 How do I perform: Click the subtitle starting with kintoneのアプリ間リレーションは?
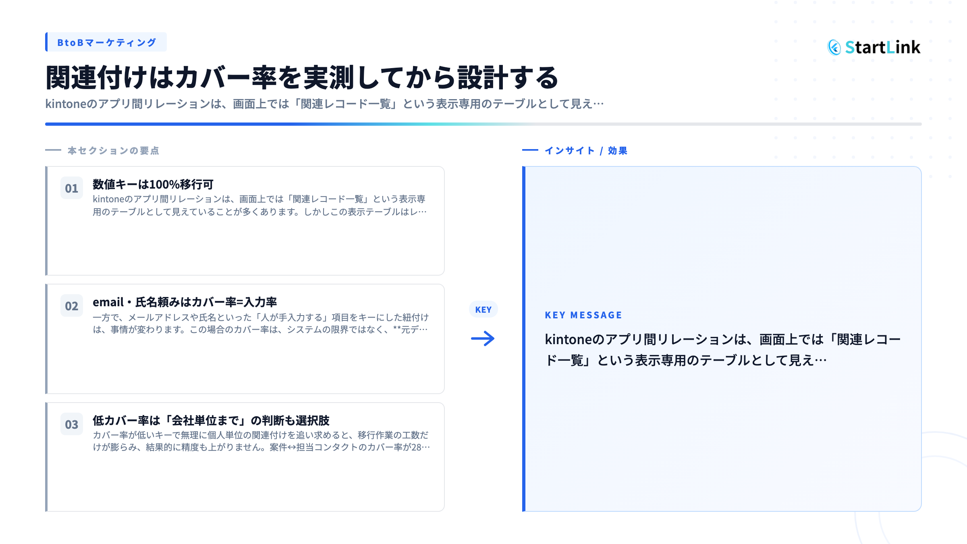324,104
